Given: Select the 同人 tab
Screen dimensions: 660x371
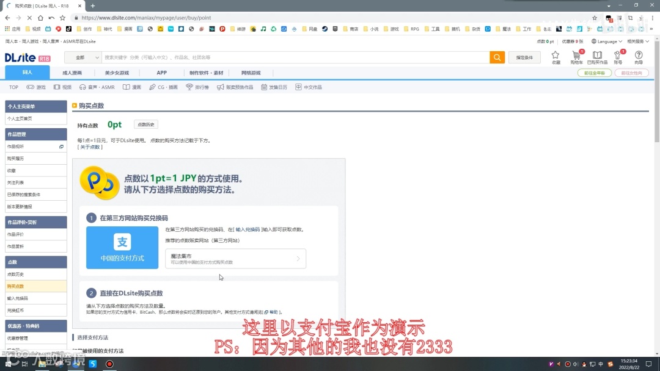Looking at the screenshot, I should (x=28, y=73).
